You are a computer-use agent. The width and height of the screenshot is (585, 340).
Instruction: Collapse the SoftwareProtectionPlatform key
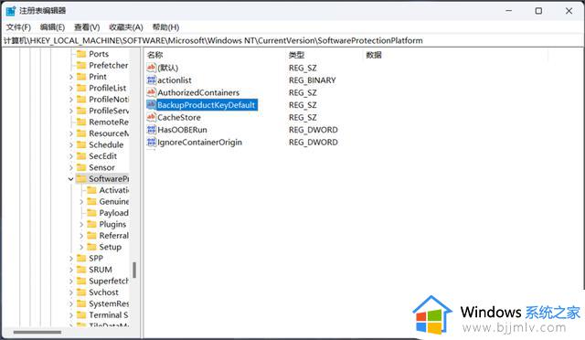point(71,179)
